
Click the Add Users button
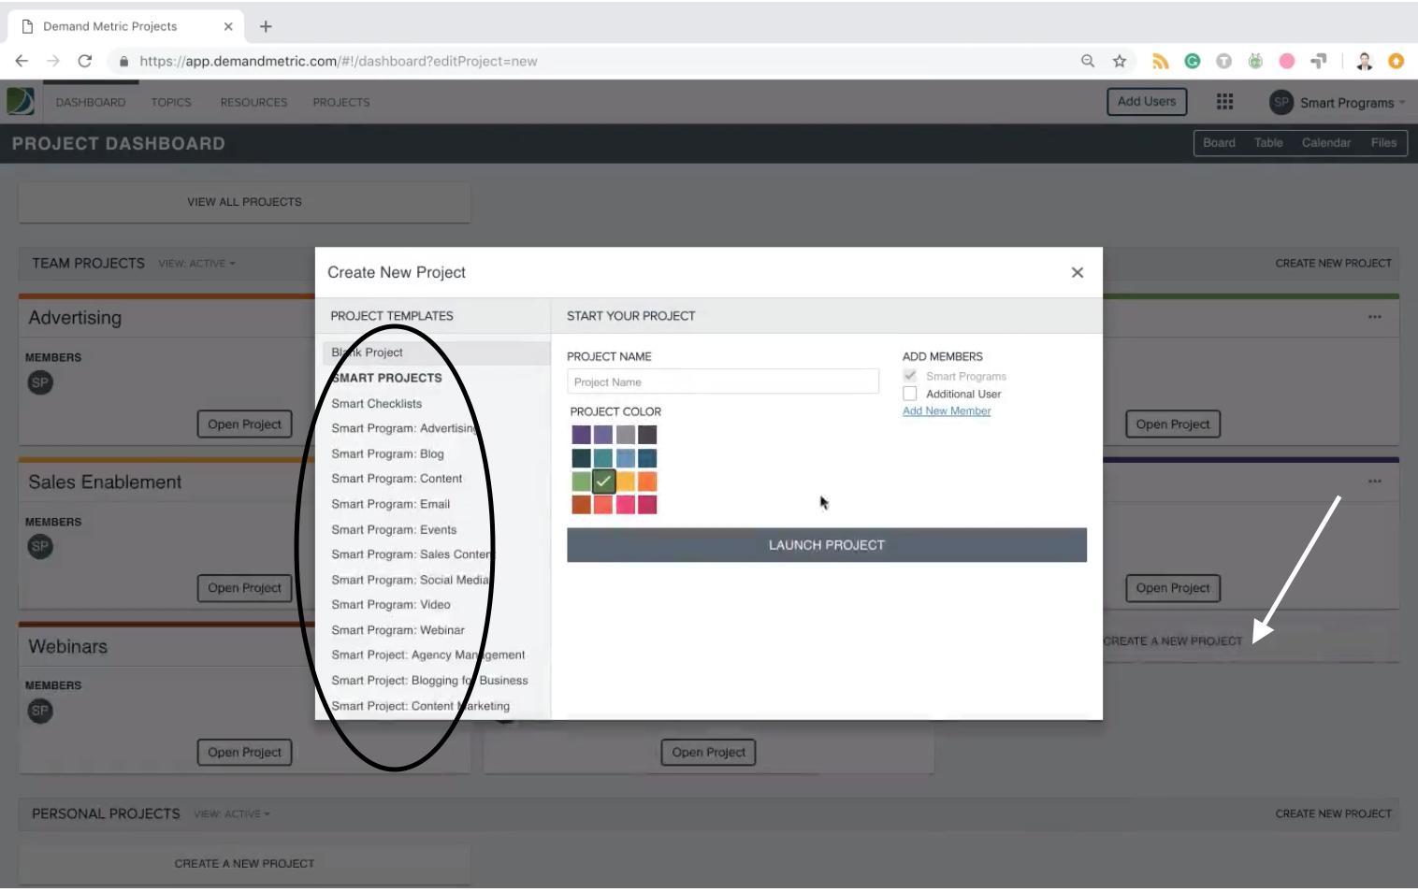1147,102
